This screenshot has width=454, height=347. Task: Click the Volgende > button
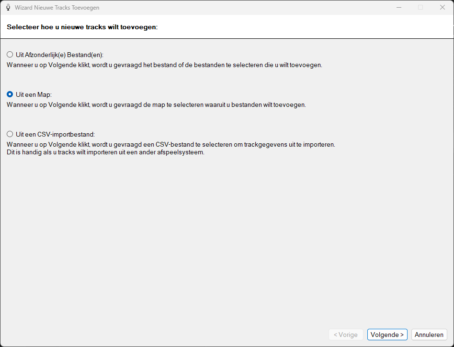[x=387, y=335]
